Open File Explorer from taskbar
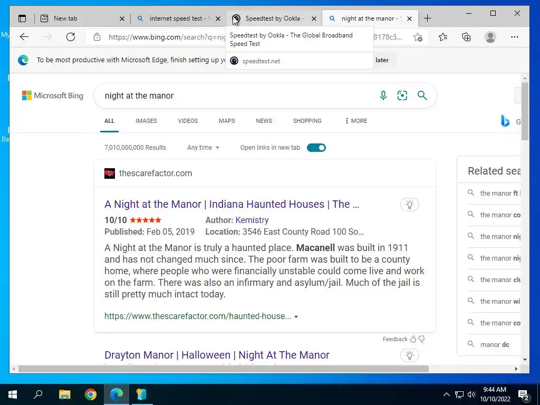Screen dimensions: 540x405 tap(64, 394)
